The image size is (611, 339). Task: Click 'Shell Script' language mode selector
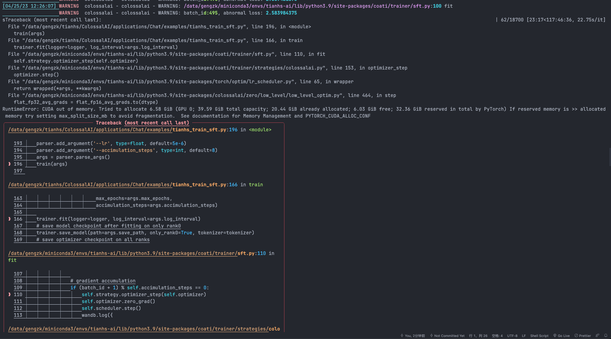coord(539,335)
